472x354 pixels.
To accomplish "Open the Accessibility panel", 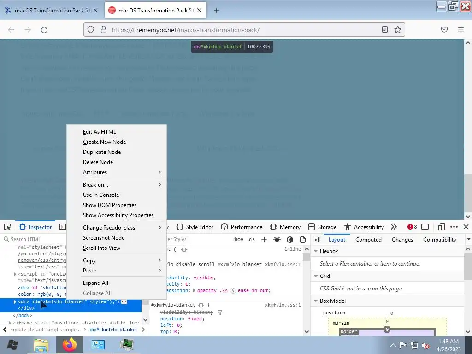I will pos(364,227).
